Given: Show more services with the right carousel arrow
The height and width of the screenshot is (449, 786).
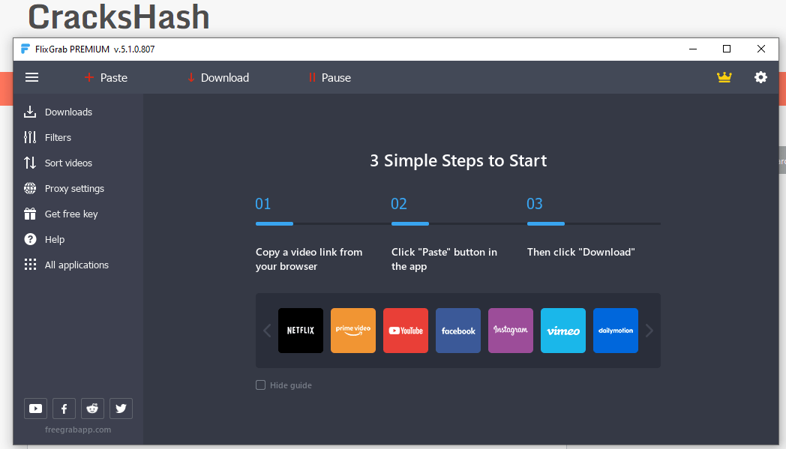Looking at the screenshot, I should coord(649,331).
